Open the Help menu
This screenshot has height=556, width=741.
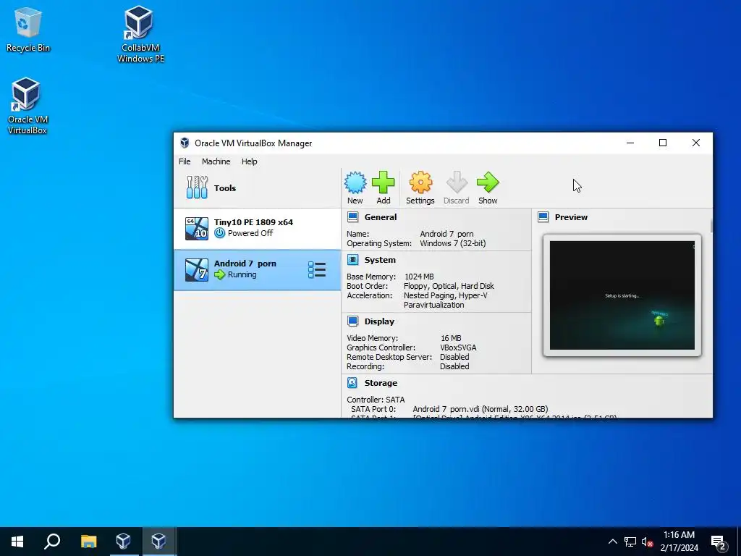[249, 161]
